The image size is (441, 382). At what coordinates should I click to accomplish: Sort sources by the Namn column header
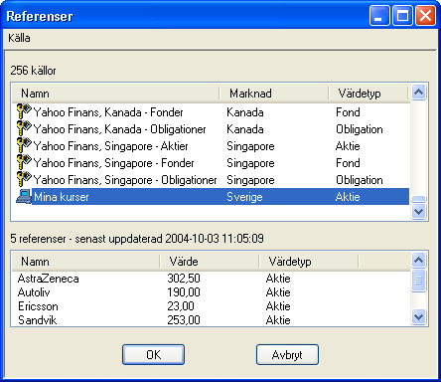point(115,94)
